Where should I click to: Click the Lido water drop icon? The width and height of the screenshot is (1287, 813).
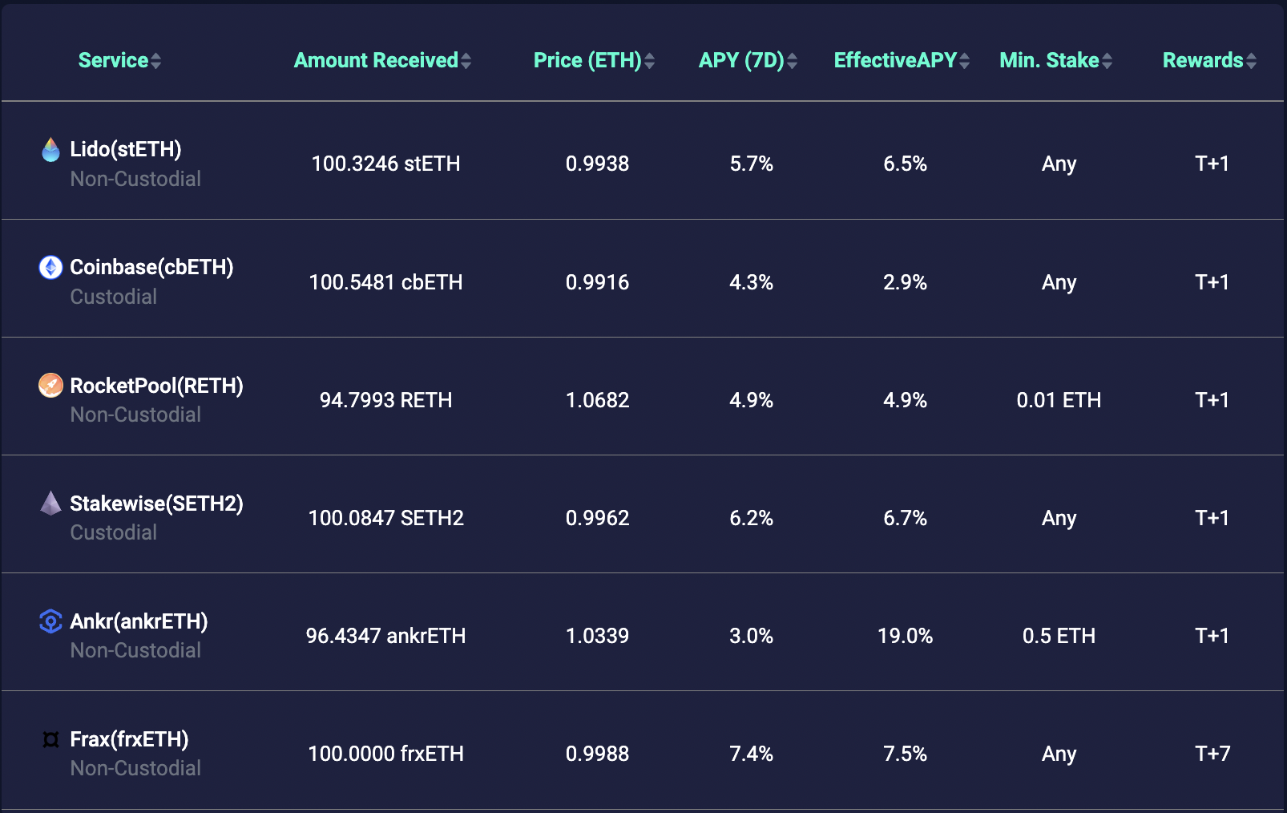pyautogui.click(x=50, y=150)
